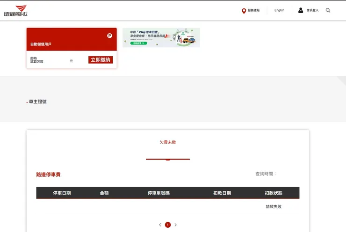Click the 停車日期 column header

(x=62, y=193)
